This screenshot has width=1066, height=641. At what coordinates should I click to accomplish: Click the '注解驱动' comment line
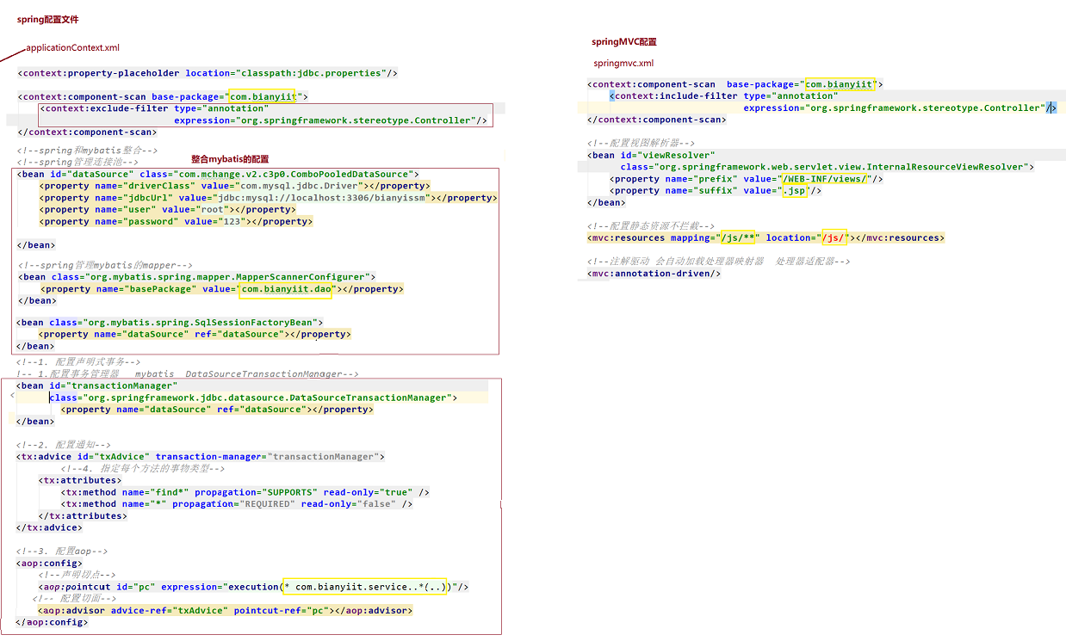[x=719, y=262]
